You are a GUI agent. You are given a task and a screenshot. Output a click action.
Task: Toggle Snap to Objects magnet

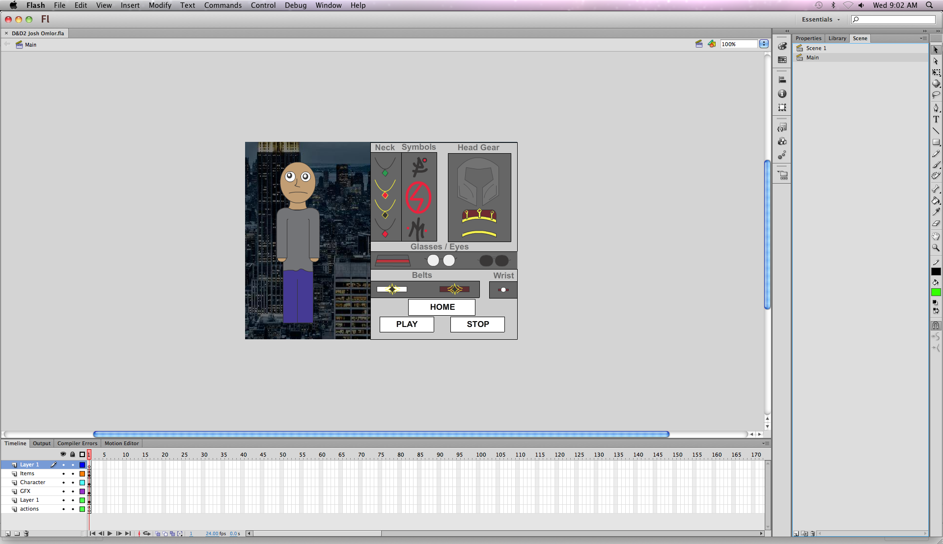click(936, 325)
